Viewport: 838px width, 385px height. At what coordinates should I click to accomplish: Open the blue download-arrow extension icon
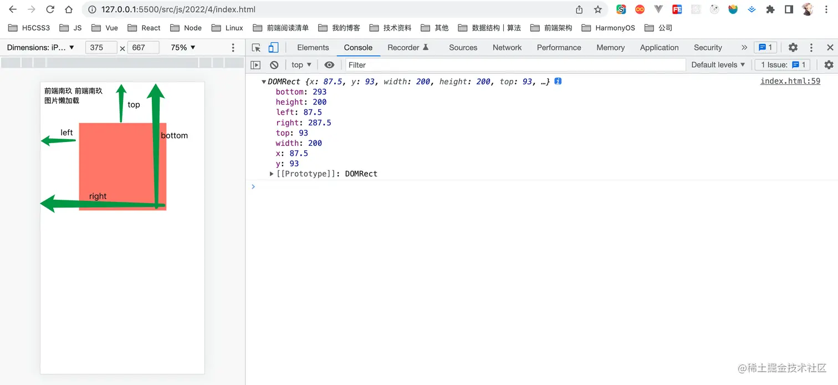pos(752,9)
